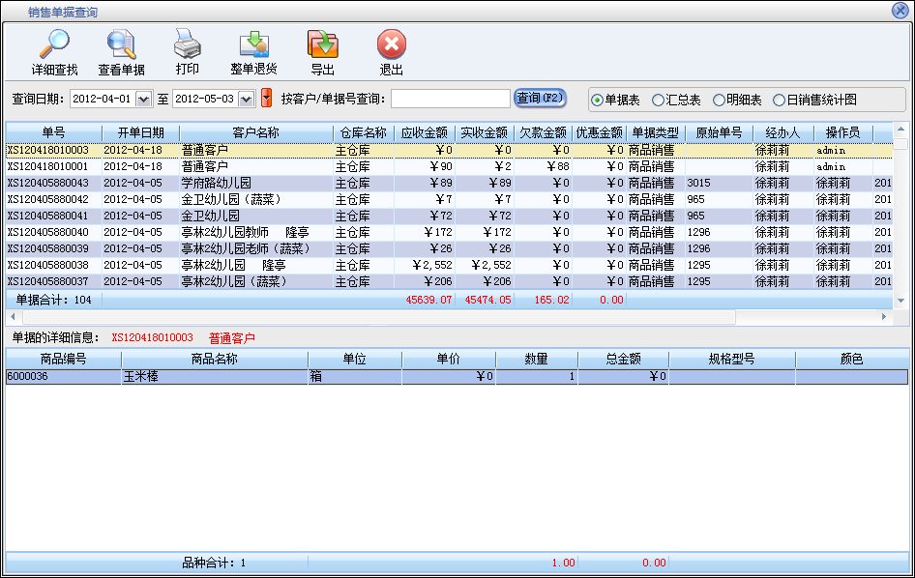The image size is (915, 578).
Task: Select the 汇总表 radio option
Action: pyautogui.click(x=658, y=100)
